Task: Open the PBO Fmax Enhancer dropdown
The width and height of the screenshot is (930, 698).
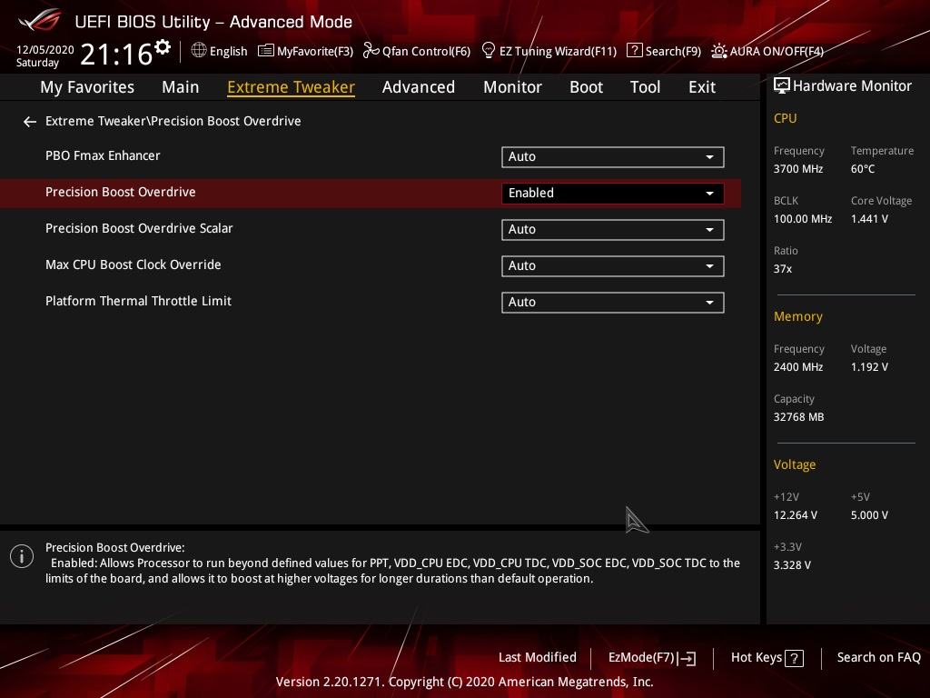Action: (x=613, y=156)
